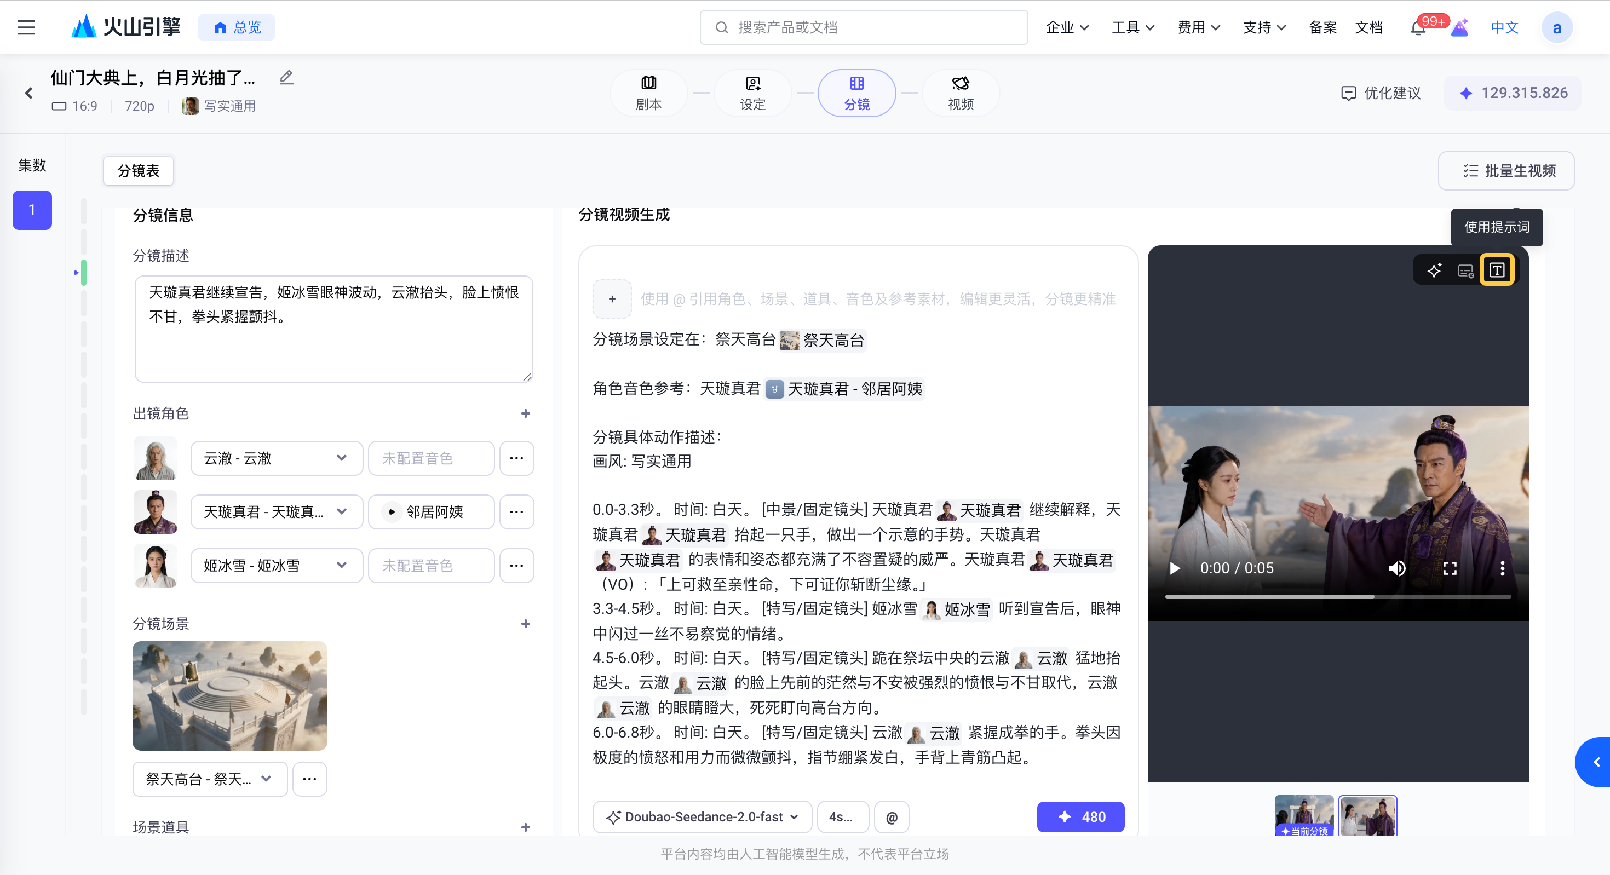Play the storyboard video preview
This screenshot has width=1610, height=875.
click(1175, 568)
